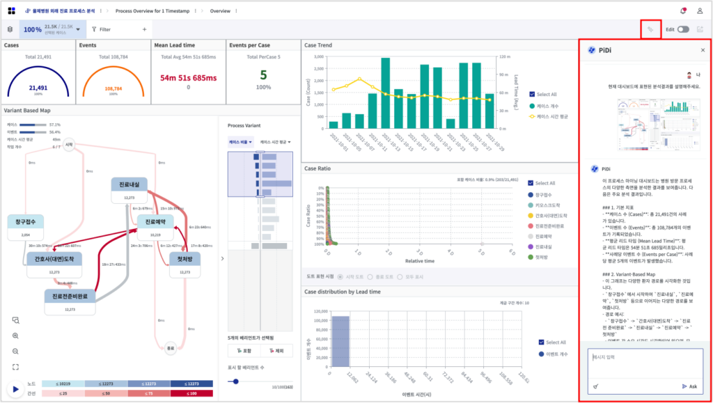Open the PiDi assistant icon in toolbar
This screenshot has width=713, height=403.
pyautogui.click(x=651, y=29)
